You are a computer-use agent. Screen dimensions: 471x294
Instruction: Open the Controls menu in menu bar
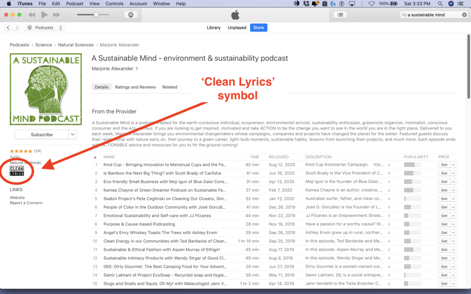tap(115, 4)
